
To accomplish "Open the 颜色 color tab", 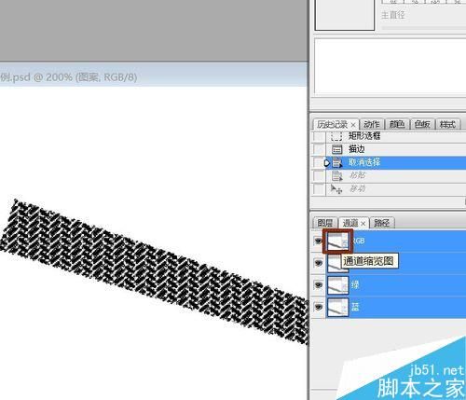I will pyautogui.click(x=397, y=124).
